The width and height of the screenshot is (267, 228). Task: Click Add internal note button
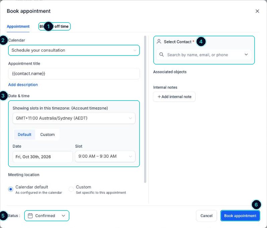pos(174,97)
